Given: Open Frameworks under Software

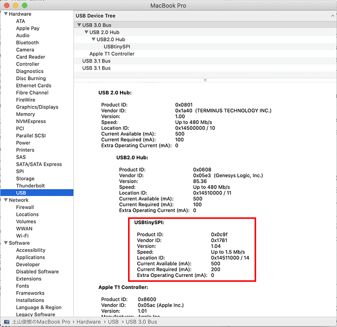Looking at the screenshot, I should coord(30,293).
